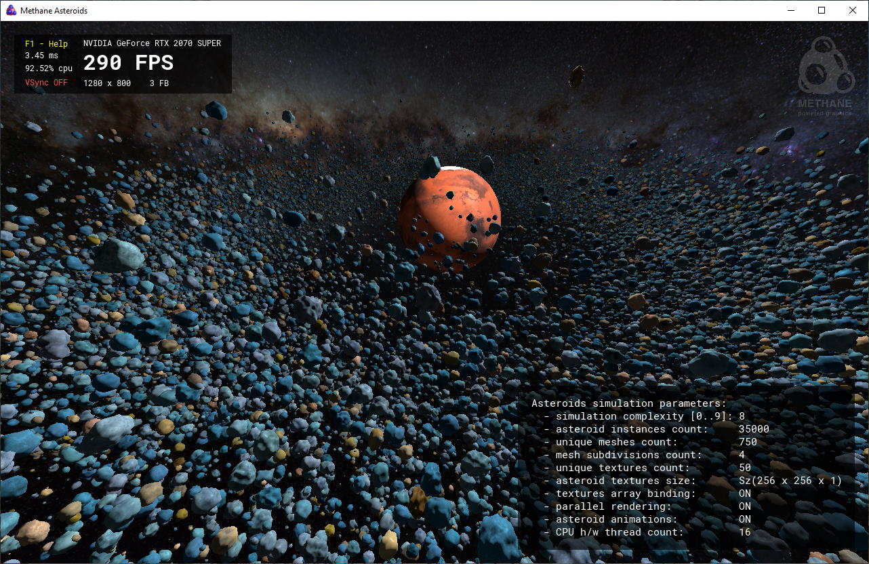Click the 'Sz(256 x 256 x 1)' texture size value

point(790,481)
